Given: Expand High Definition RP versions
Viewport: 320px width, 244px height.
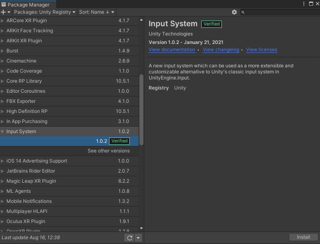Looking at the screenshot, I should tap(2, 111).
